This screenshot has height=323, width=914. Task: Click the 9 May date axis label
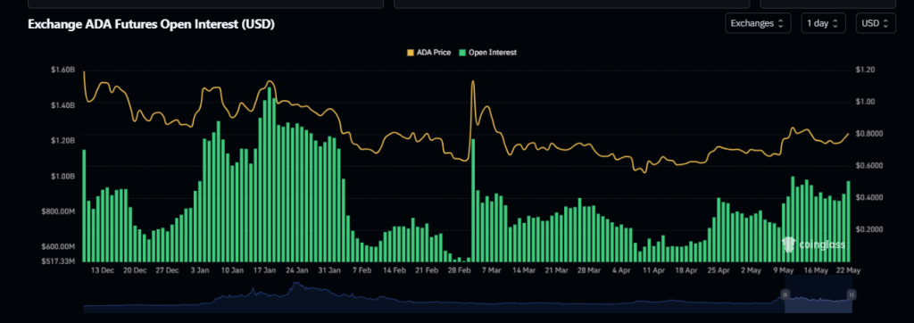coord(784,270)
